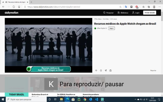This screenshot has width=163, height=102.
Task: Open a new browser tab
Action: tap(31, 2)
